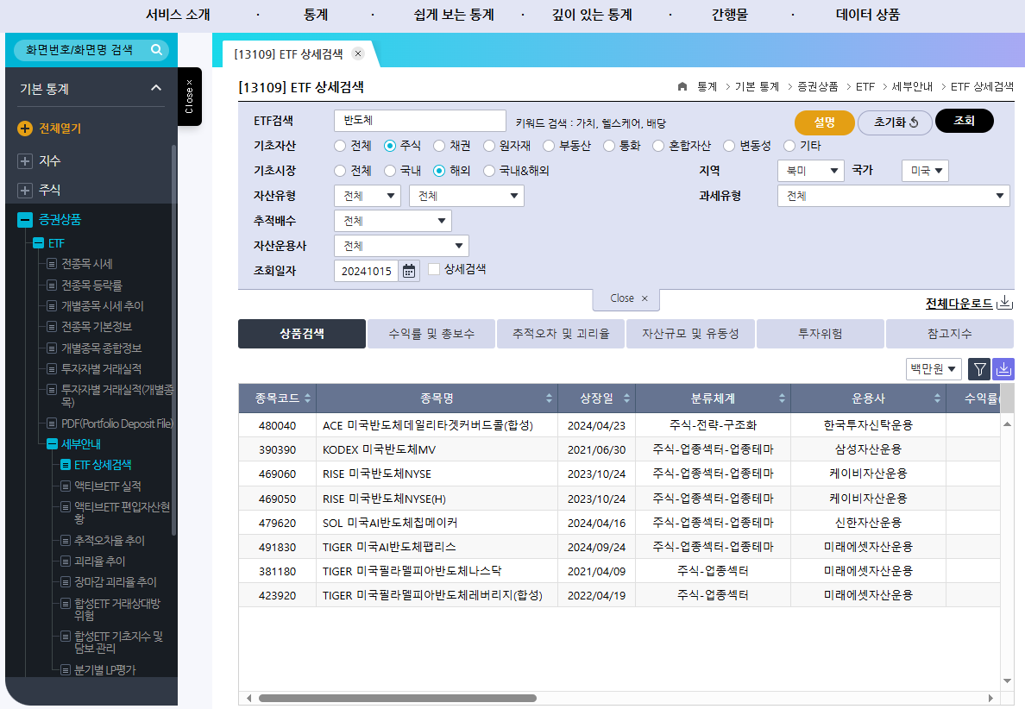Screen dimensions: 1025x709
Task: Click down arrow of table vertical scrollbar
Action: tap(1007, 681)
